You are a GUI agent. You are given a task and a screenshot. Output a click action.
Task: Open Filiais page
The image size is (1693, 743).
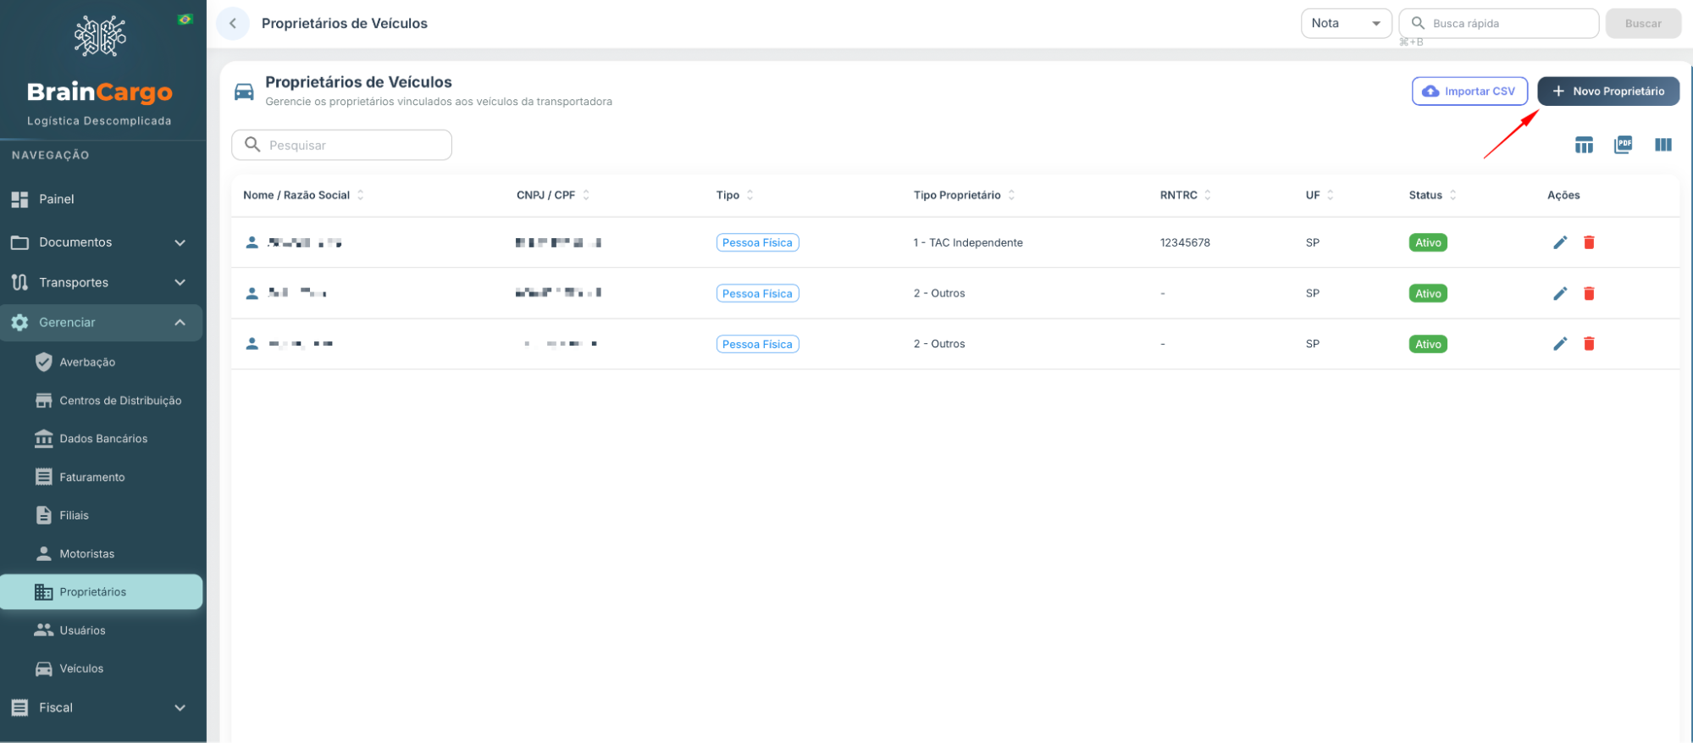pyautogui.click(x=102, y=515)
